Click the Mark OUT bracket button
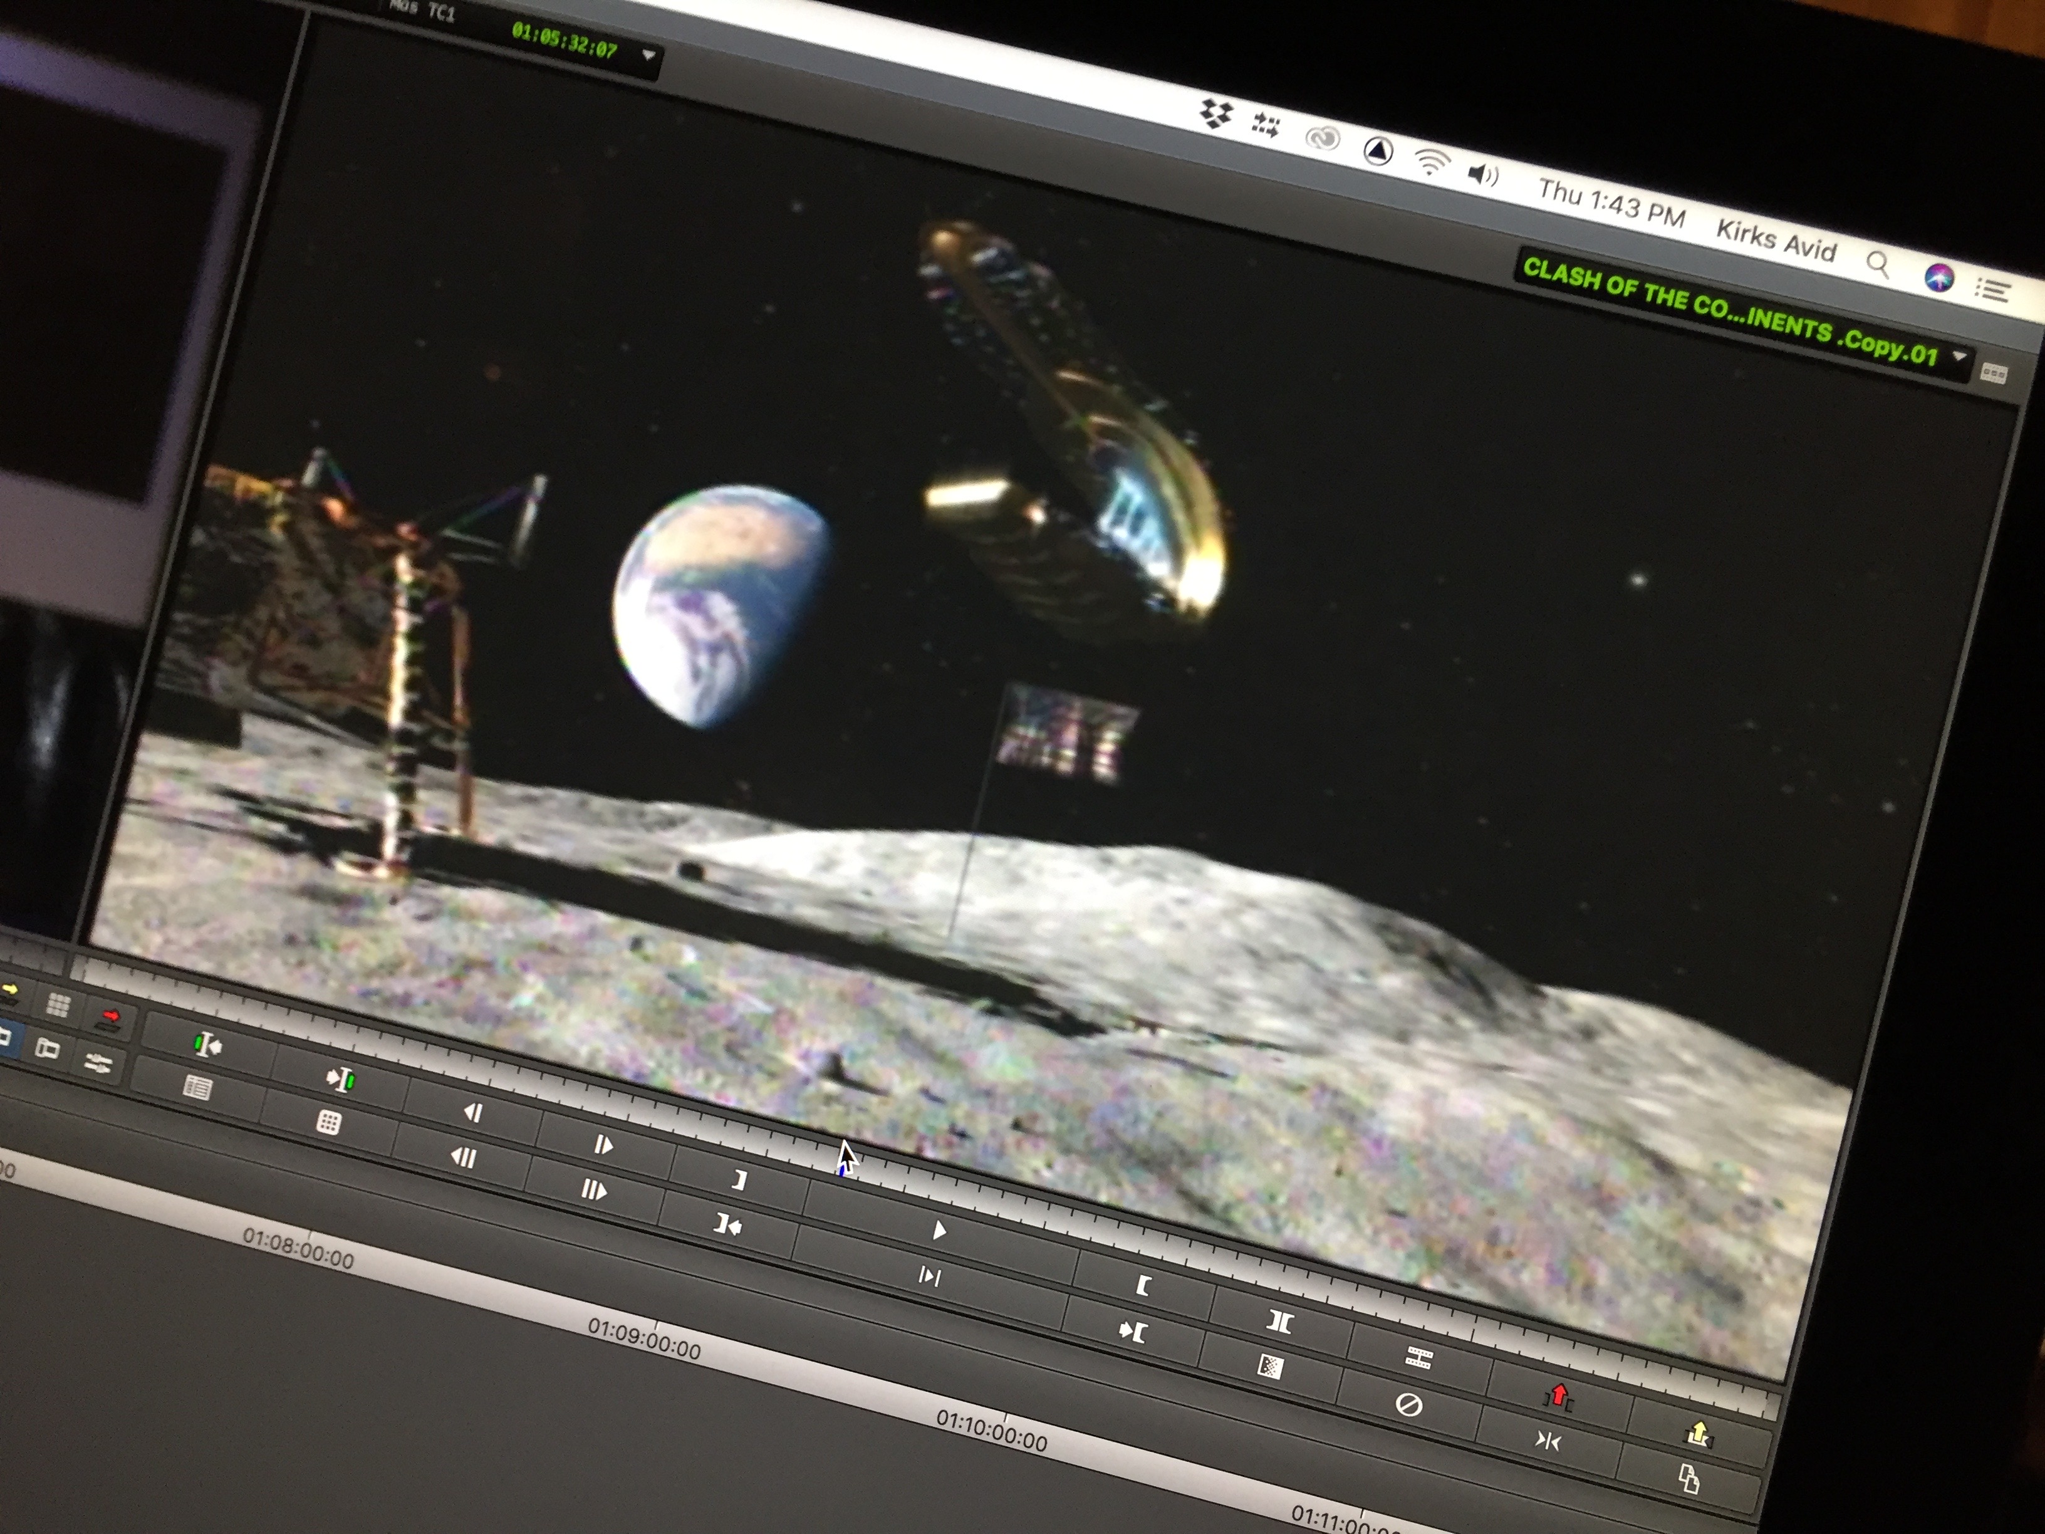The image size is (2045, 1534). [739, 1180]
